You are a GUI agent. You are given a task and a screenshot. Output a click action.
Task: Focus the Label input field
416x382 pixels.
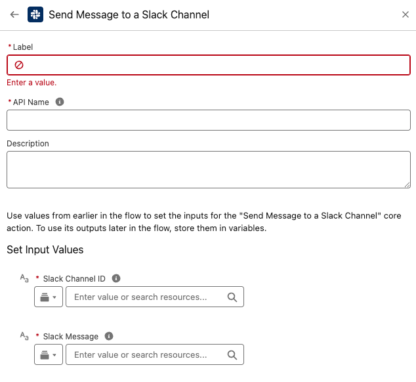click(x=209, y=65)
